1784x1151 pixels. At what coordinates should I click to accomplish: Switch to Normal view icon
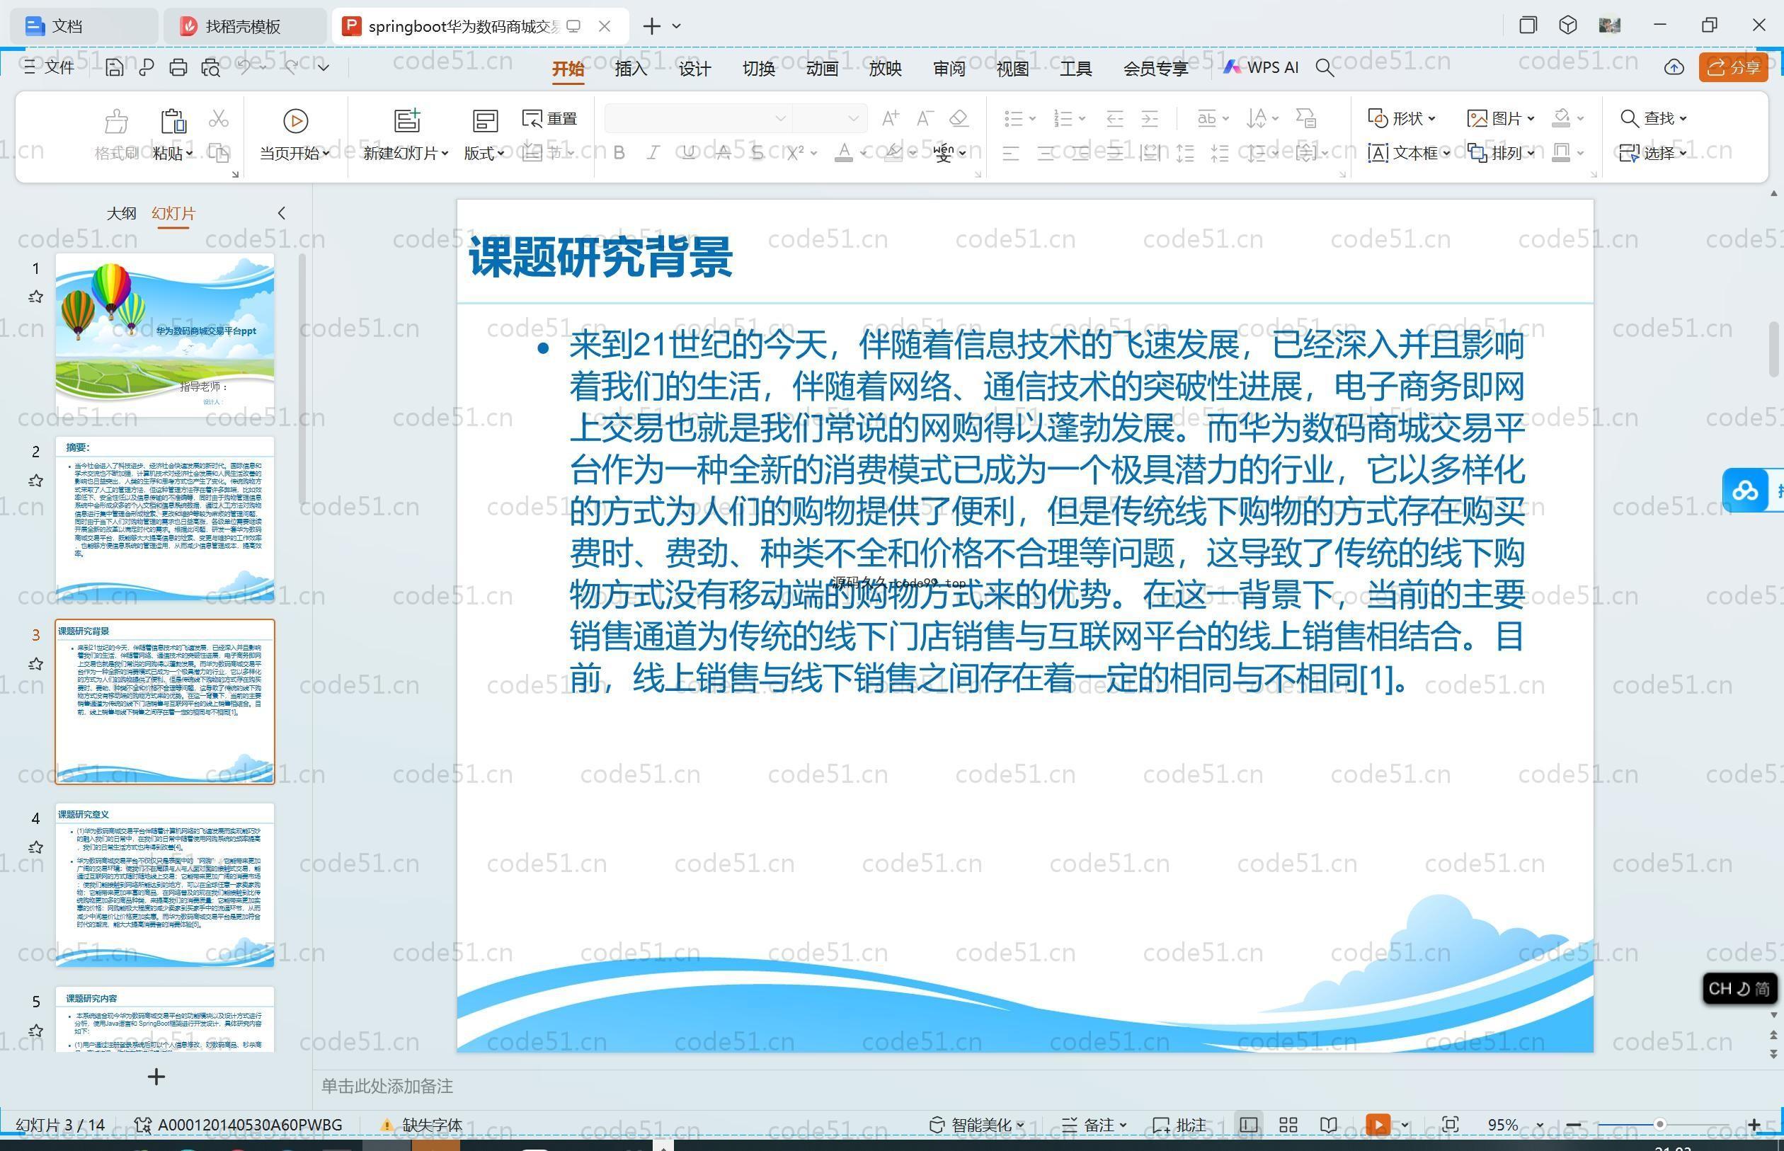tap(1248, 1125)
